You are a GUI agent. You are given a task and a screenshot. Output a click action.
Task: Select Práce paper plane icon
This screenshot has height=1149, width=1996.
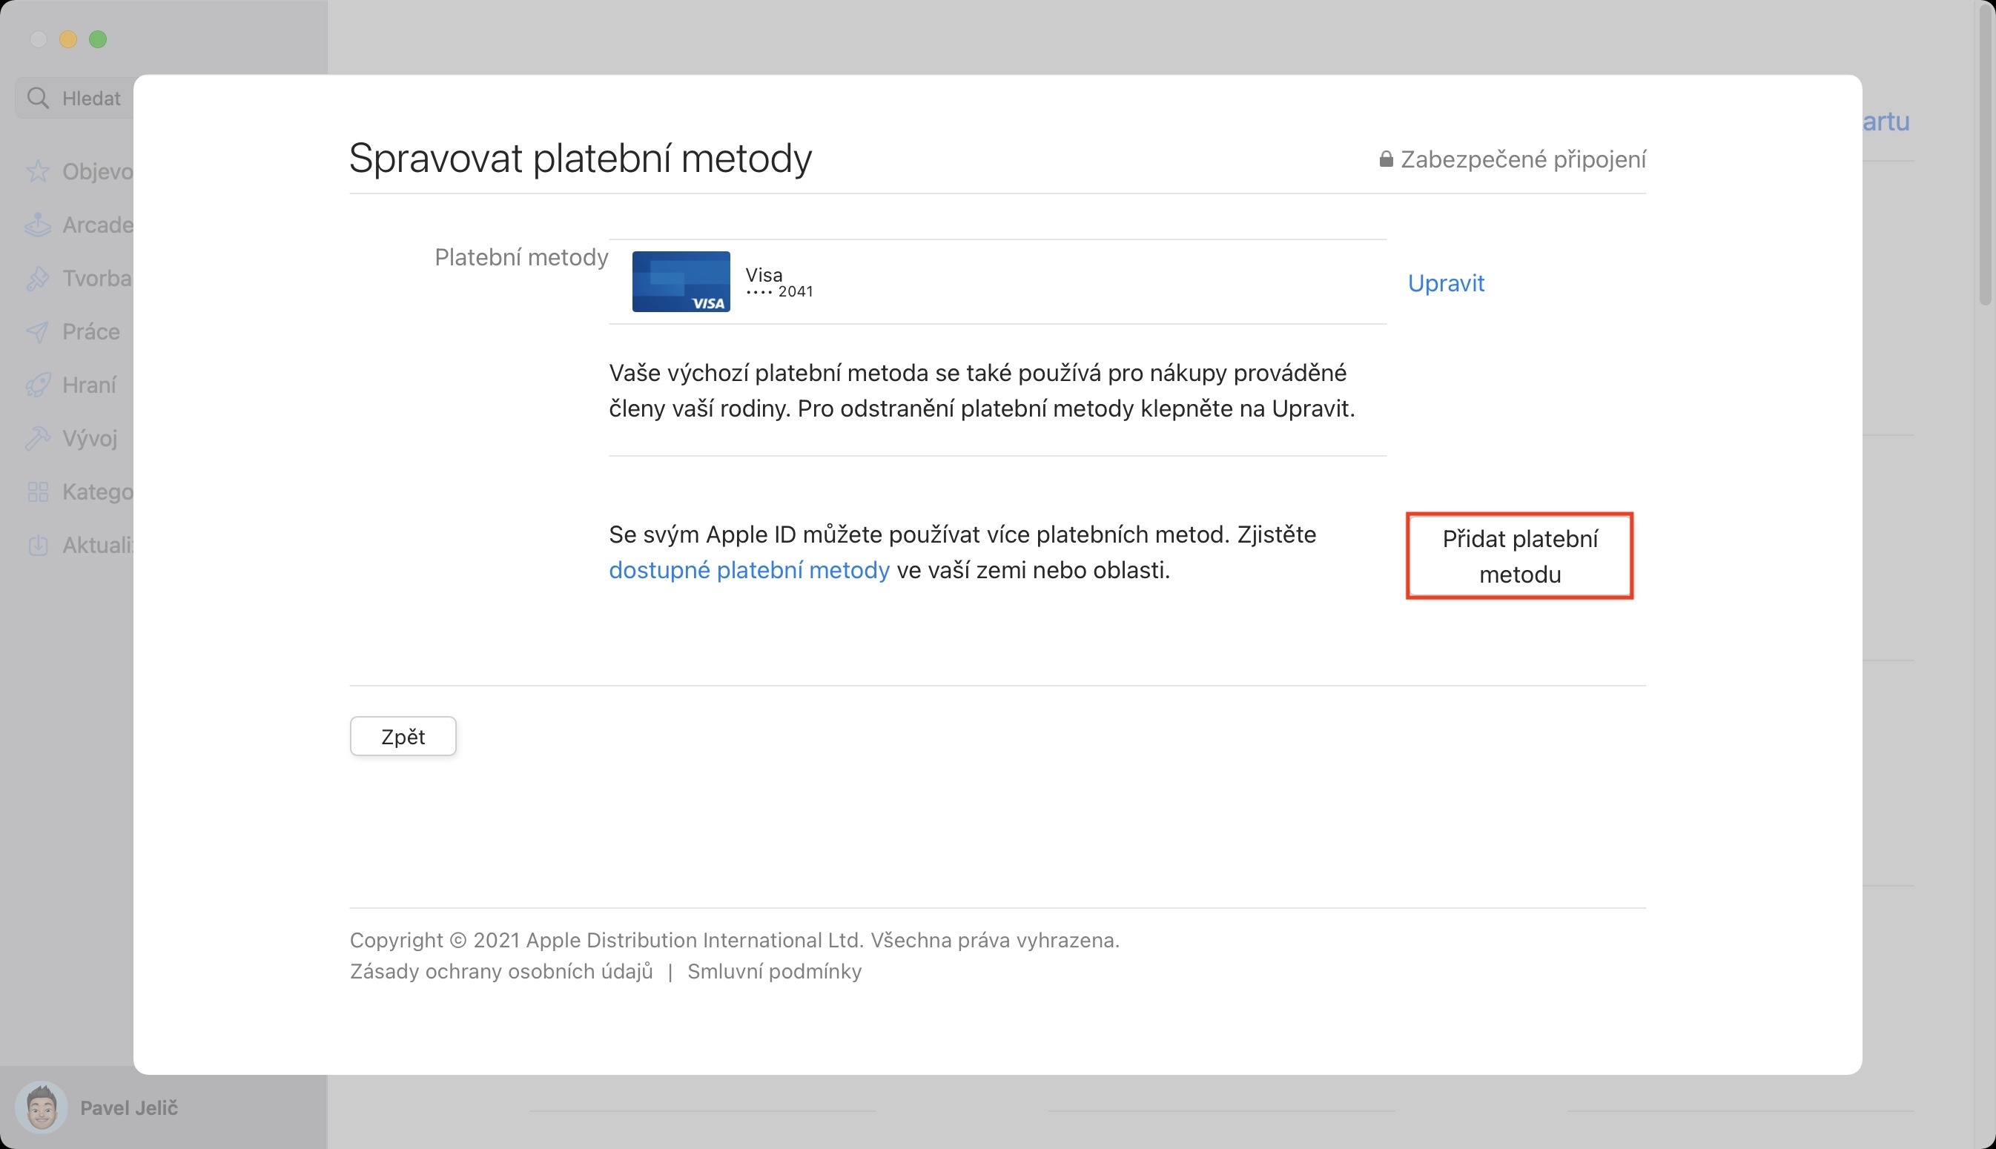(37, 331)
